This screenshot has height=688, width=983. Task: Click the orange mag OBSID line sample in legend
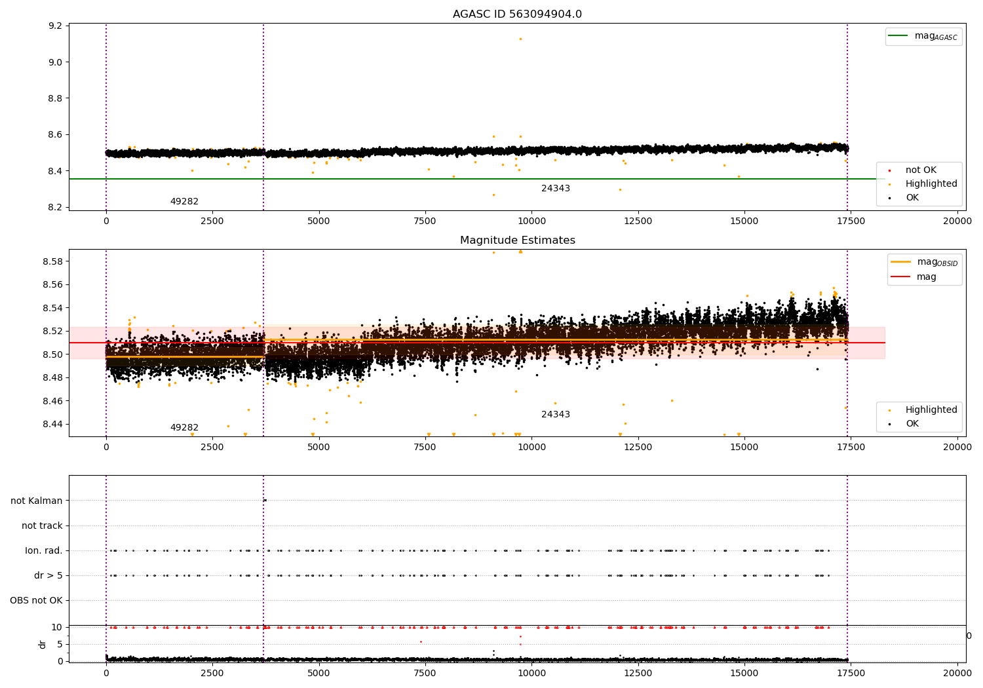901,262
